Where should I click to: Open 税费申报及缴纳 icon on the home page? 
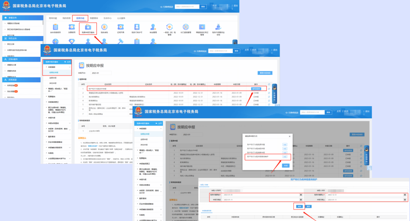(88, 27)
